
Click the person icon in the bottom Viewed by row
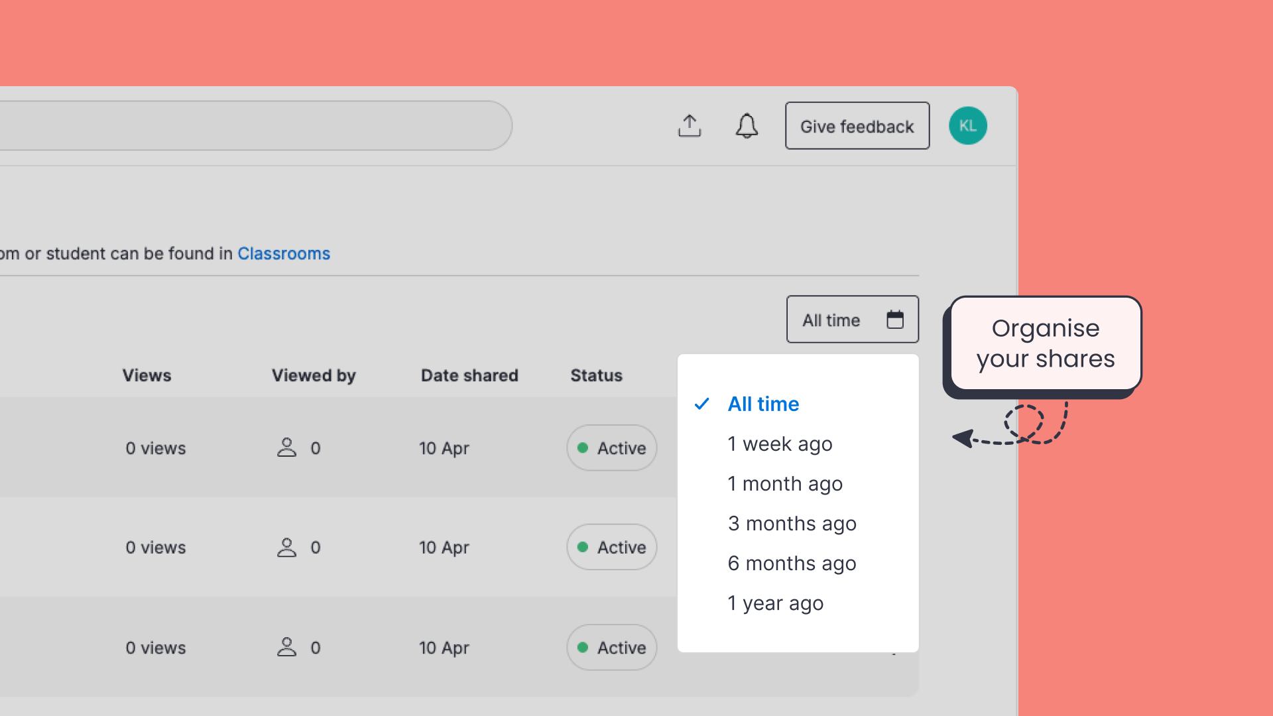coord(286,648)
